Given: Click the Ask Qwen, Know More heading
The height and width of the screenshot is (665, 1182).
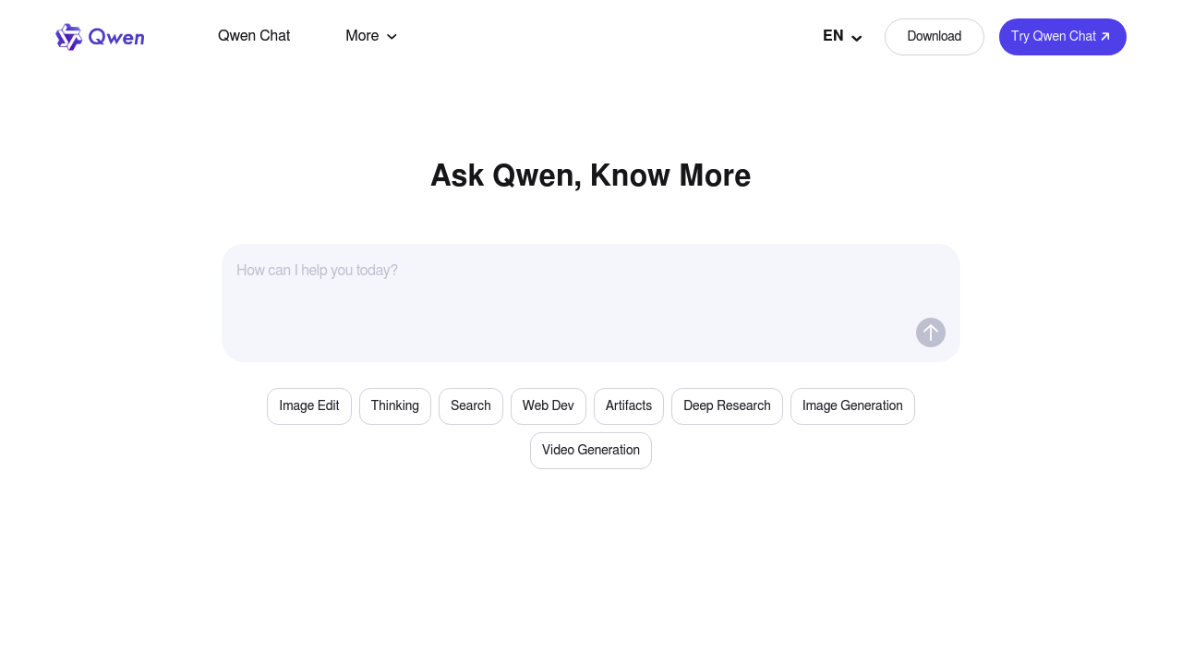Looking at the screenshot, I should pos(590,175).
